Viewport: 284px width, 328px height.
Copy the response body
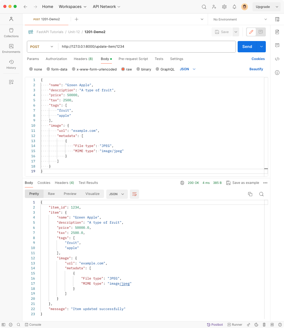250,194
